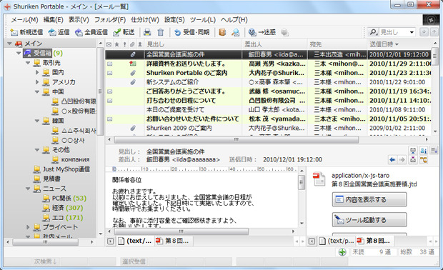
Task: Select the 見積書 folder
Action: 47,179
